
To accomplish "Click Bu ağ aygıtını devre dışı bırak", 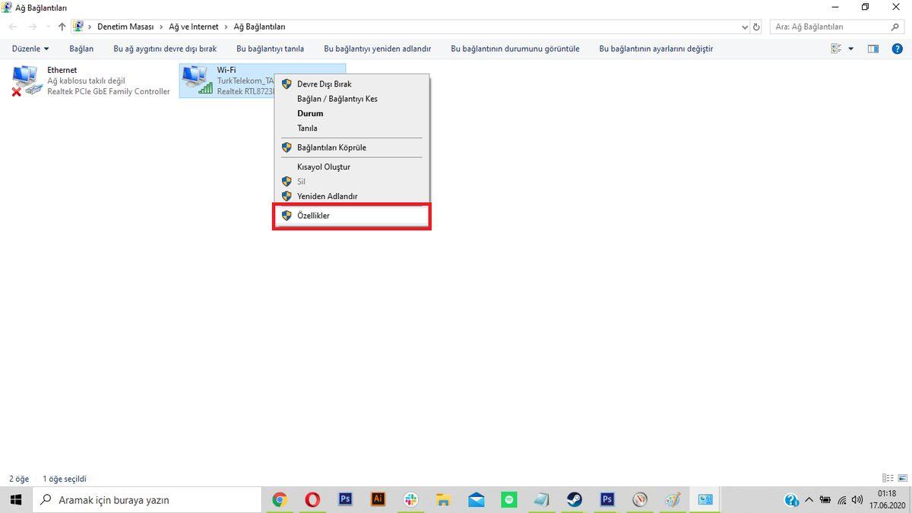I will coord(165,49).
